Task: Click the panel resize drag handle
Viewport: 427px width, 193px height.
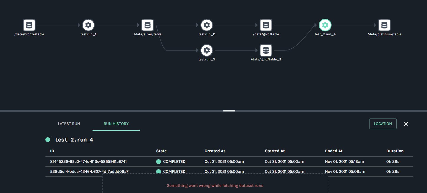Action: (229, 111)
